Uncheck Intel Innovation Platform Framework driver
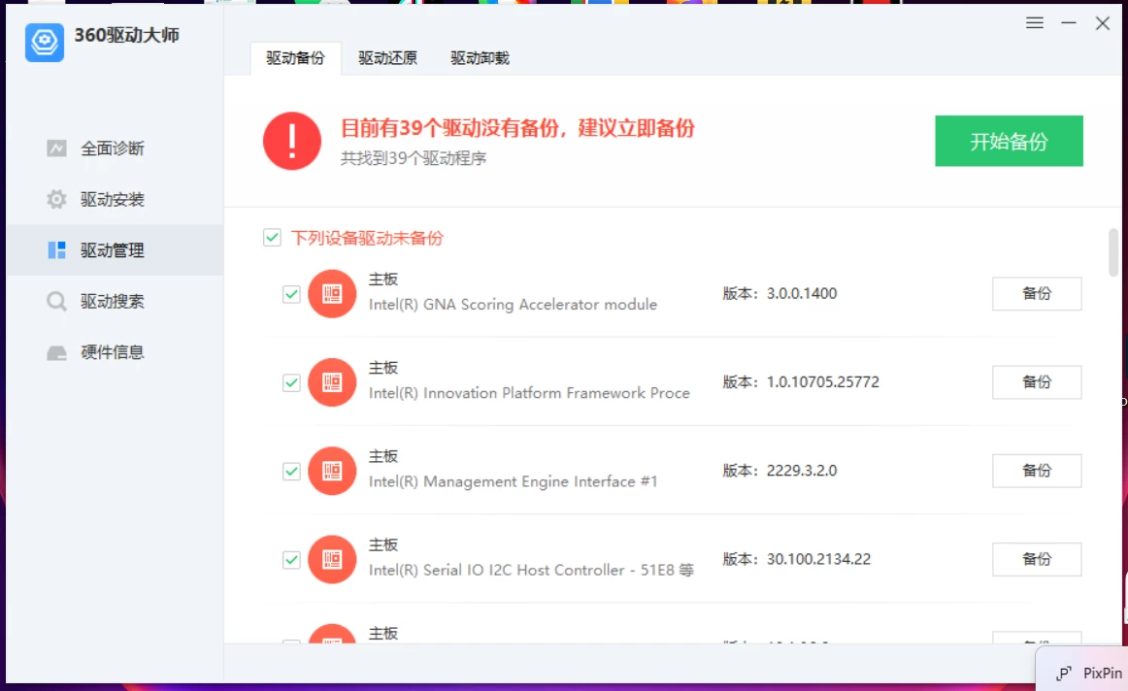Viewport: 1128px width, 691px height. 291,382
